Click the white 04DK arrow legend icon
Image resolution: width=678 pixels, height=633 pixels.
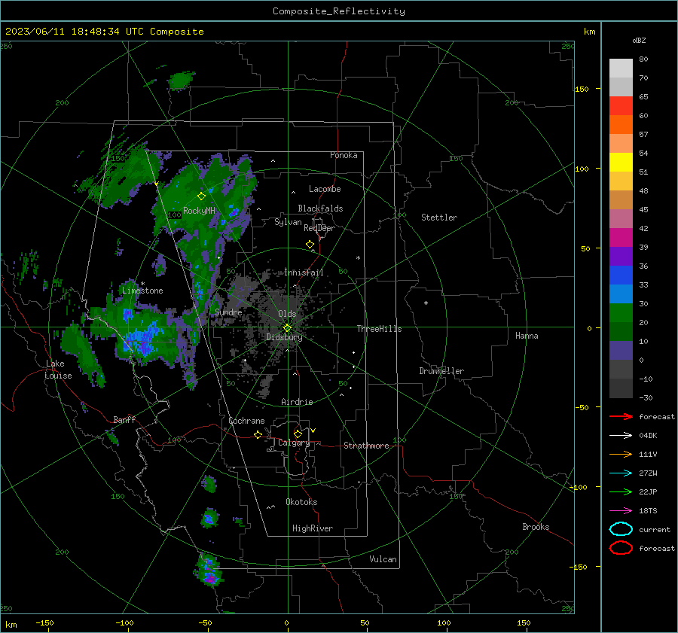click(x=621, y=436)
